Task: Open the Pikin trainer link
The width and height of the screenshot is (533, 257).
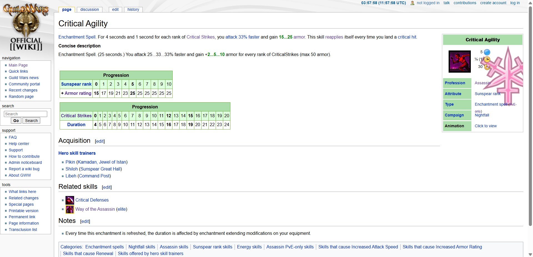Action: (70, 162)
